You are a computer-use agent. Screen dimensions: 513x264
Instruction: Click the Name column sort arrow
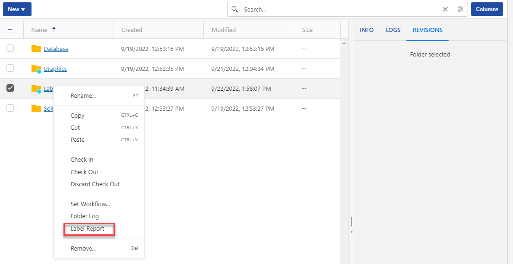54,30
